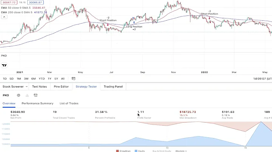Set chart range to 5D

11,79
